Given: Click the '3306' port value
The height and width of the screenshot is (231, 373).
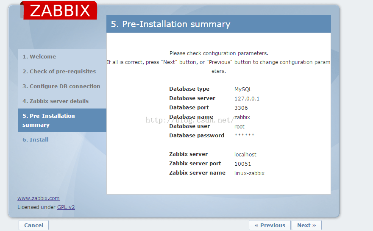Looking at the screenshot, I should pos(241,108).
